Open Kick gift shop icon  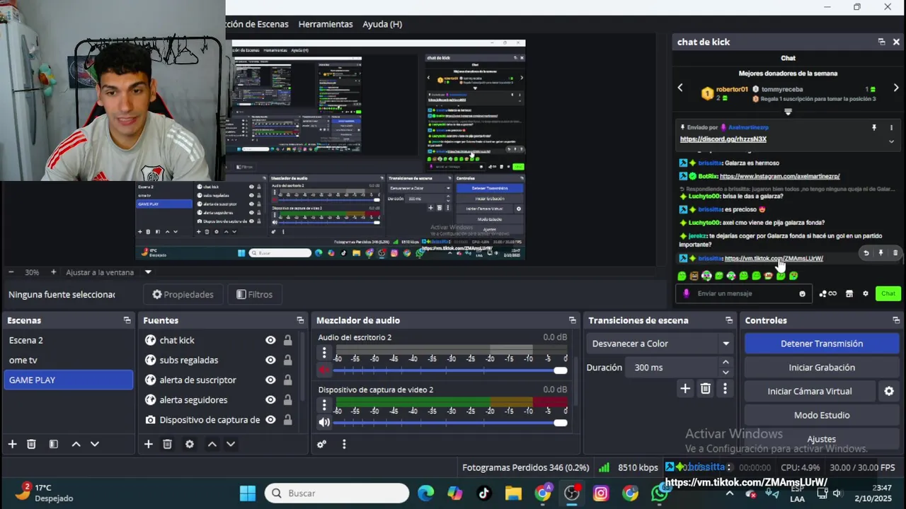pos(849,293)
